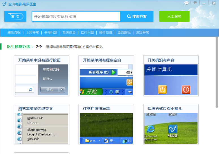Viewport: 219px width, 154px height.
Task: Click the folder taskbar item in 任务栏 preview
Action: (92, 141)
